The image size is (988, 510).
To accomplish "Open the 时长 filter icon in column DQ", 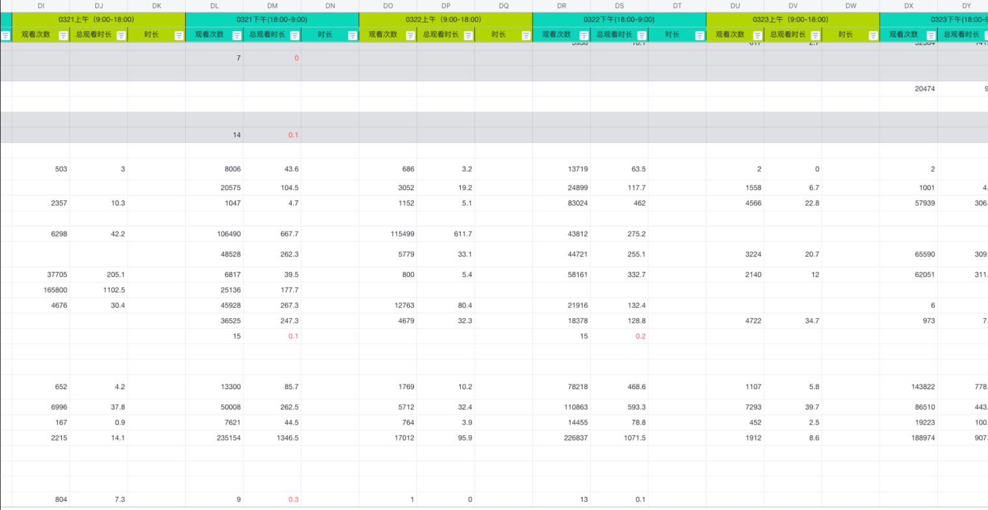I will pyautogui.click(x=526, y=36).
